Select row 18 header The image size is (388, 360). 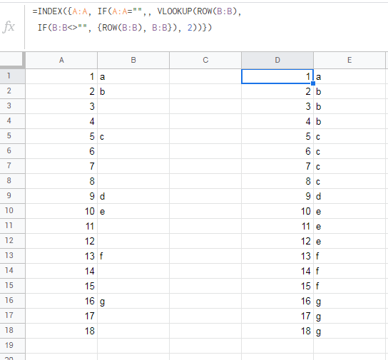coord(12,331)
